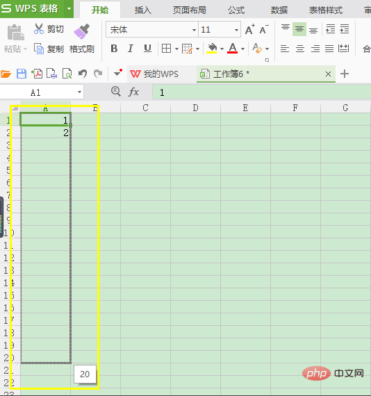371x396 pixels.
Task: Select column C header
Action: [x=145, y=108]
